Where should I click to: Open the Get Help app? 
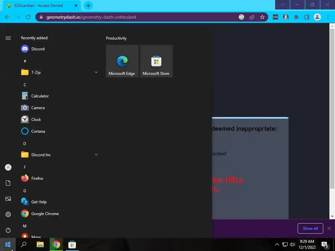[x=59, y=202]
